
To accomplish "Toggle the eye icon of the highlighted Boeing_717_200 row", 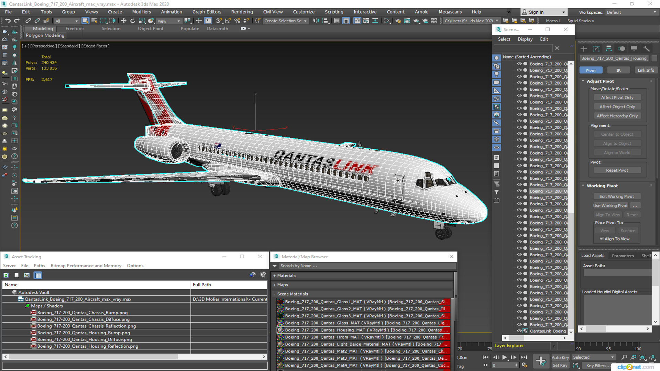I will [519, 191].
